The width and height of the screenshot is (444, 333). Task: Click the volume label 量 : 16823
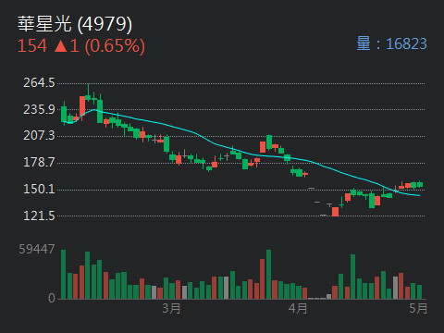point(391,43)
